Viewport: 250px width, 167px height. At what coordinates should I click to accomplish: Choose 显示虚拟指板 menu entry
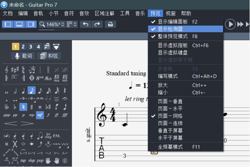(185, 45)
